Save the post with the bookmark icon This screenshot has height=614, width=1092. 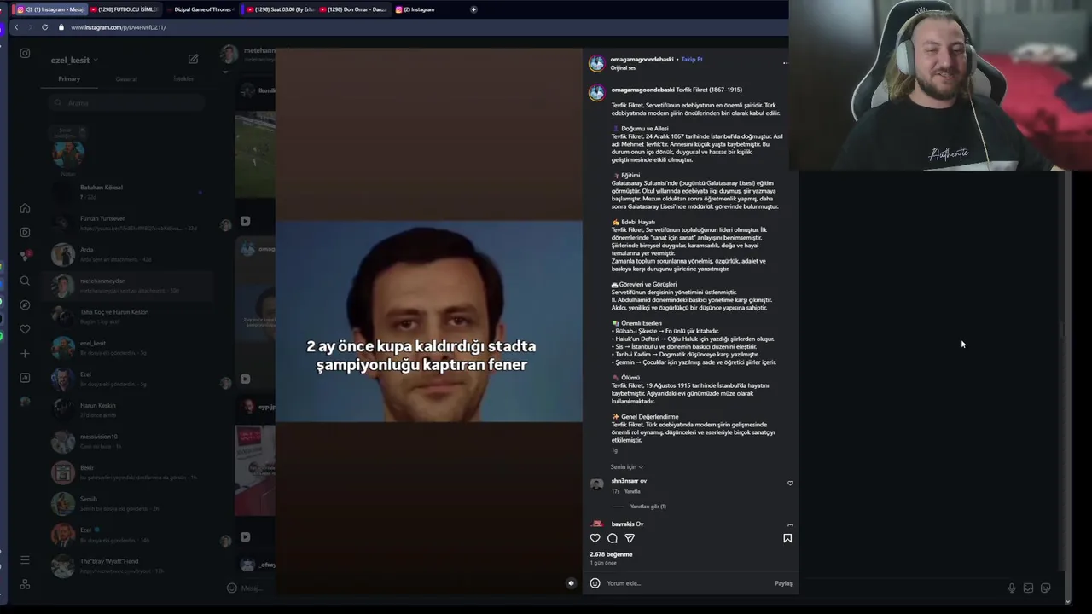[x=787, y=538]
